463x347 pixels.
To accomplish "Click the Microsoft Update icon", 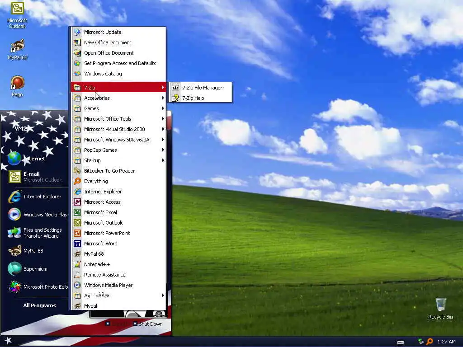I will click(x=77, y=32).
